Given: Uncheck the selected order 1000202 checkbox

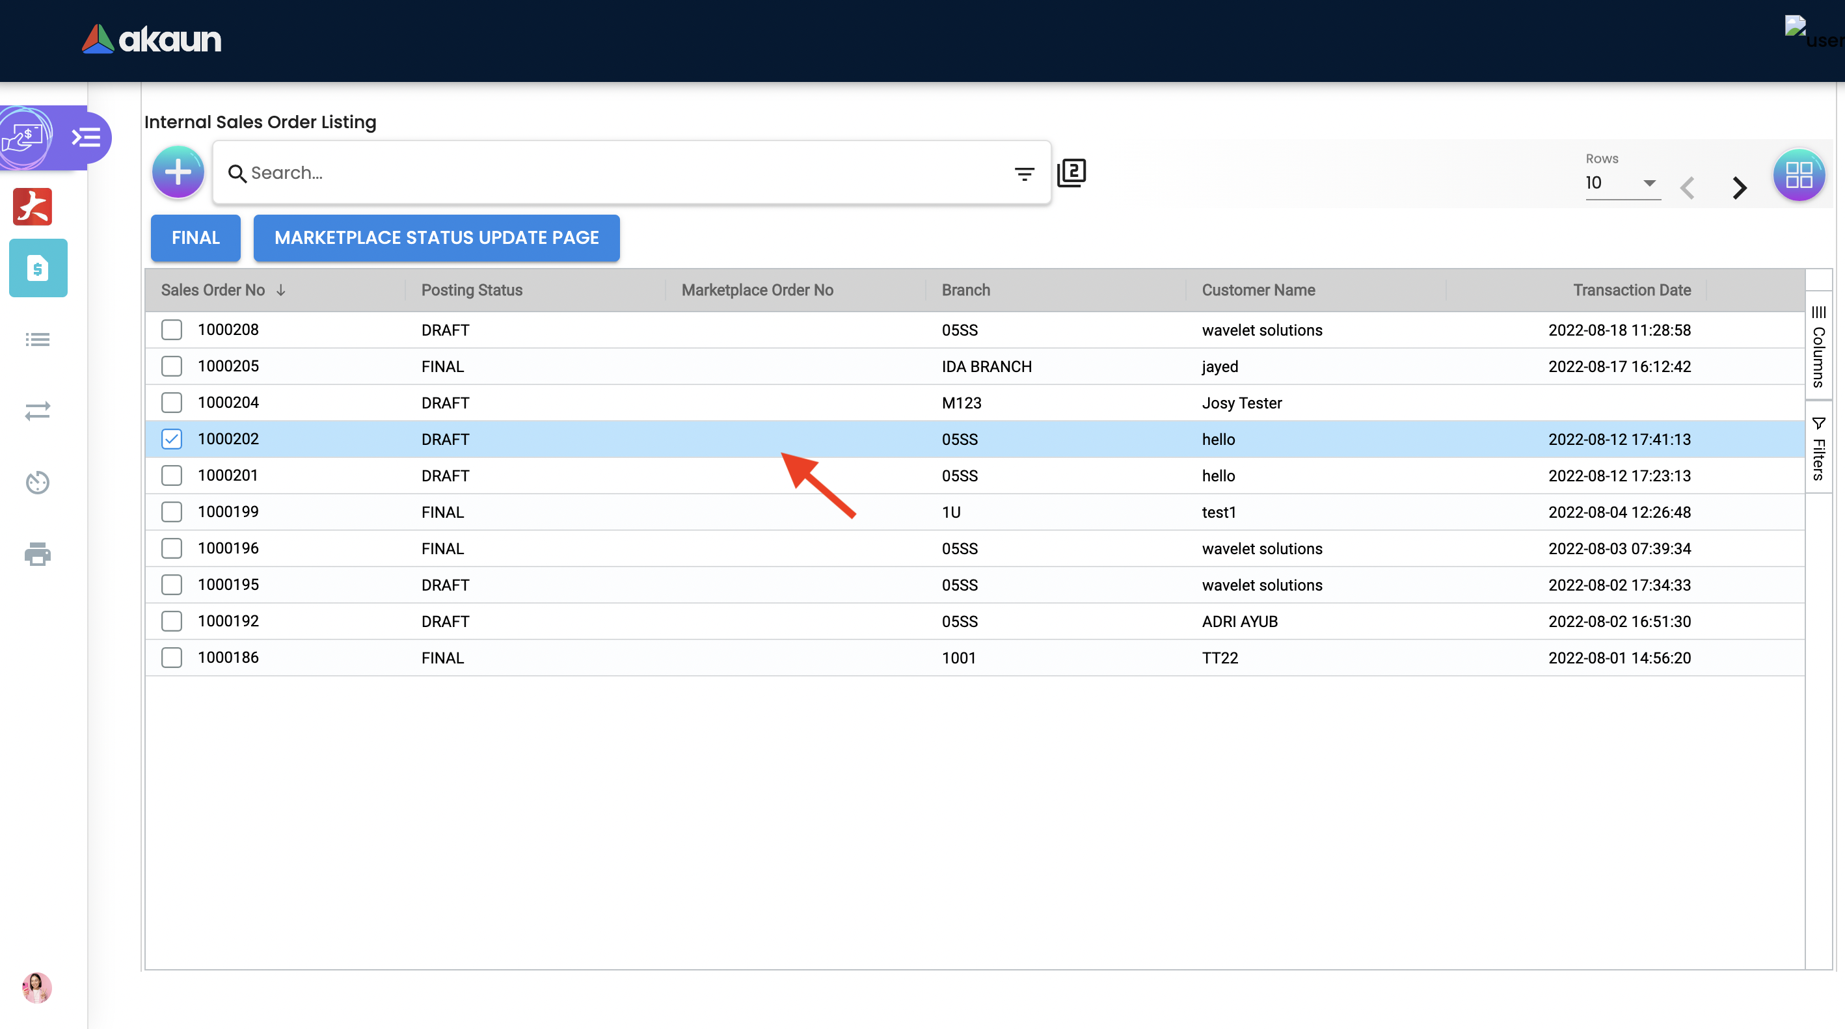Looking at the screenshot, I should 172,439.
